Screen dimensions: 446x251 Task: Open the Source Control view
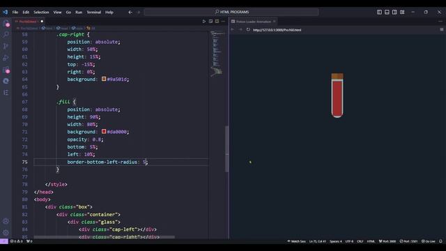(x=6, y=46)
